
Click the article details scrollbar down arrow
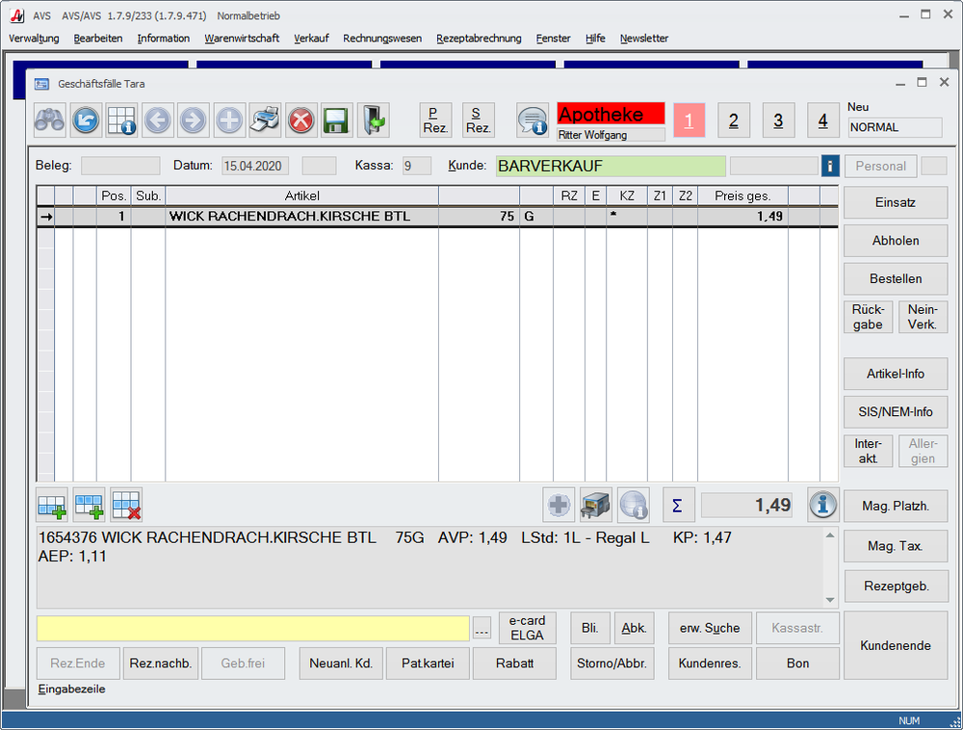(830, 600)
